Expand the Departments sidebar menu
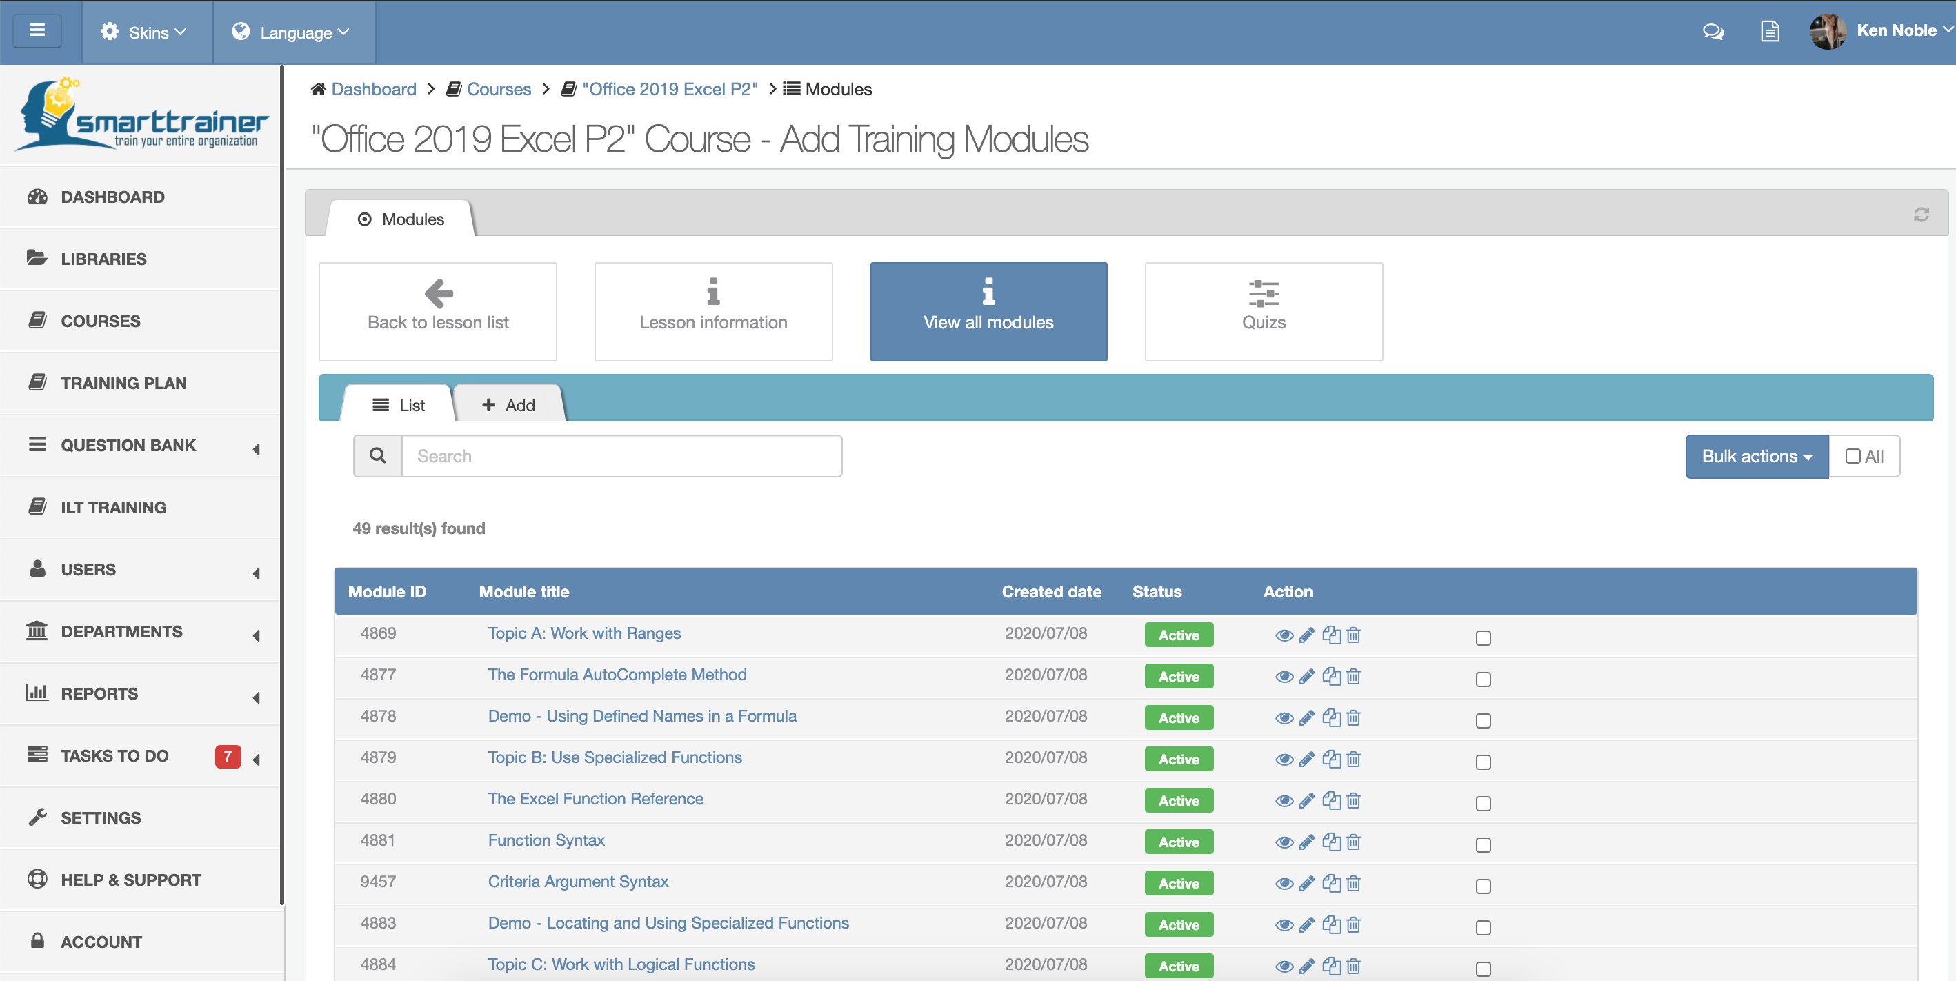1956x981 pixels. tap(141, 633)
